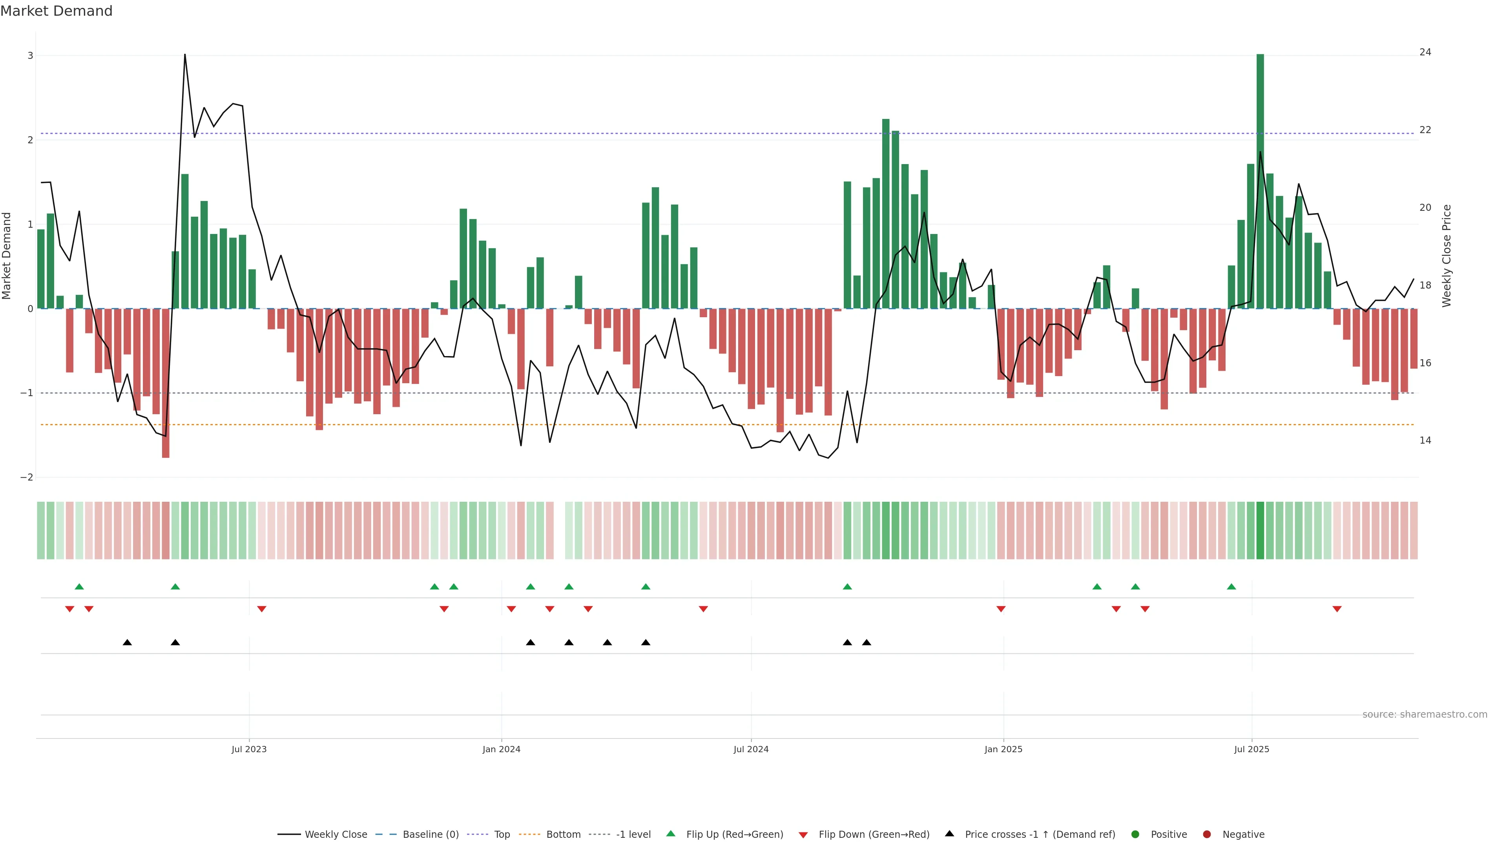This screenshot has width=1507, height=848.
Task: Click the black triangle Price crosses legend icon
Action: [x=949, y=833]
